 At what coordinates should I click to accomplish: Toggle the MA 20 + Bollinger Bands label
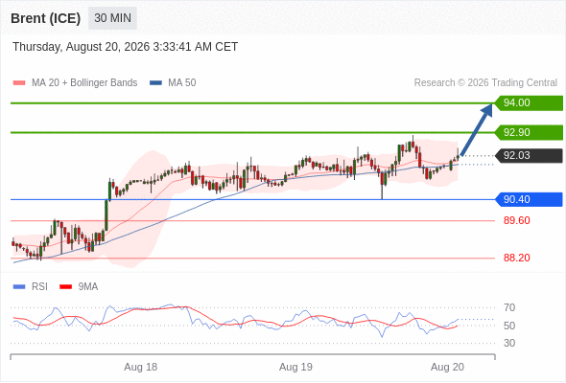click(x=84, y=83)
